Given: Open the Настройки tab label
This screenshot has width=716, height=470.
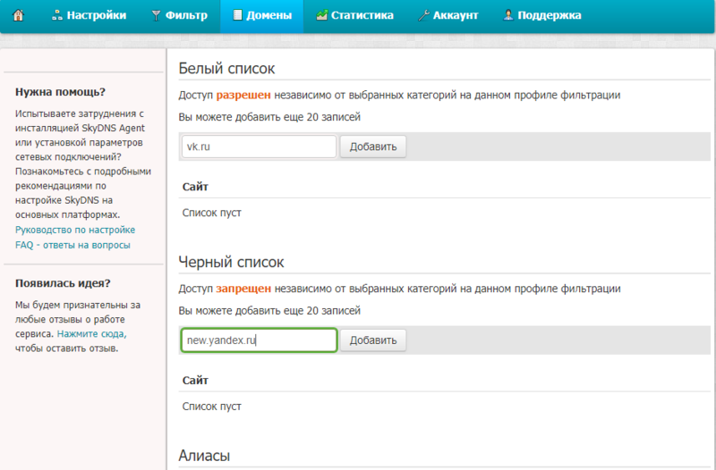Looking at the screenshot, I should click(x=97, y=15).
